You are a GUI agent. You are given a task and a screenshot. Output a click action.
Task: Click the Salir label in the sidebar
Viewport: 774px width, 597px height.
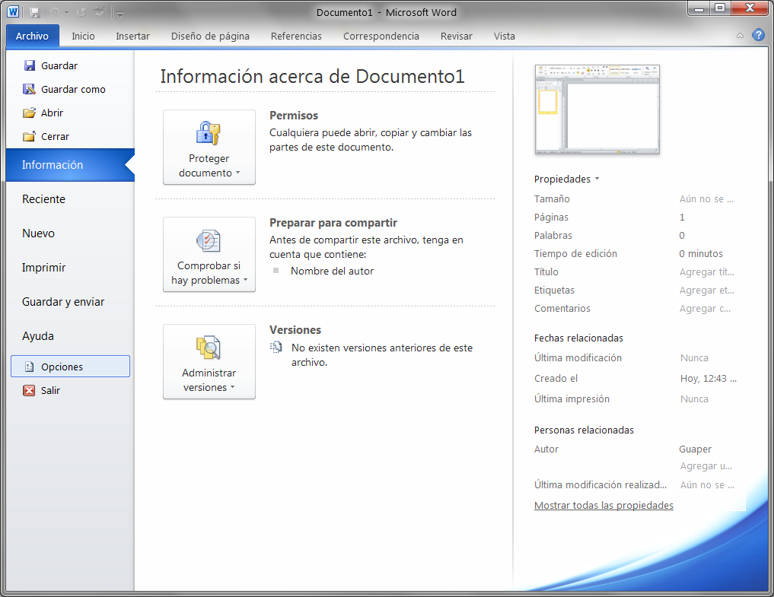coord(50,390)
